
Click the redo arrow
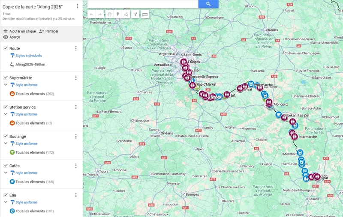[x=99, y=14]
